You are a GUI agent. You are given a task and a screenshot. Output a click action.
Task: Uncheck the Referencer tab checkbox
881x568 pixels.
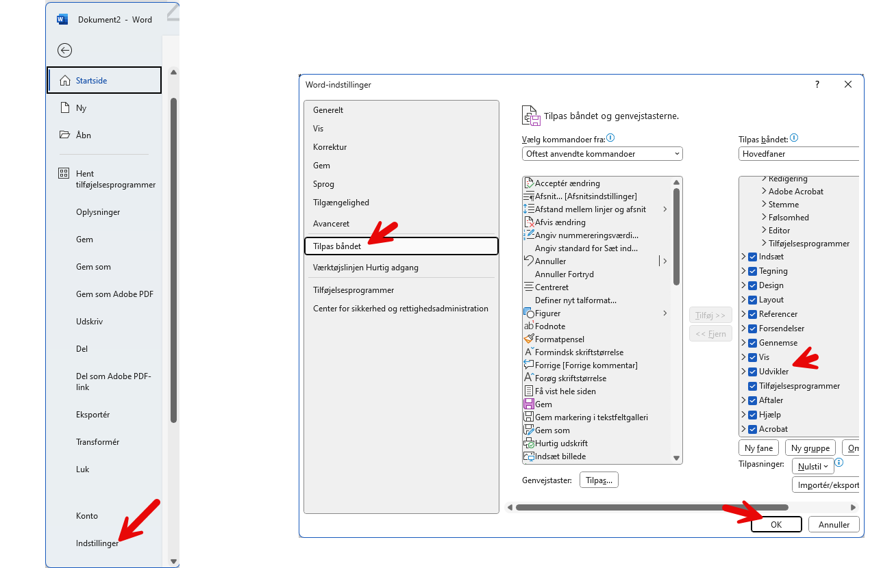[752, 314]
